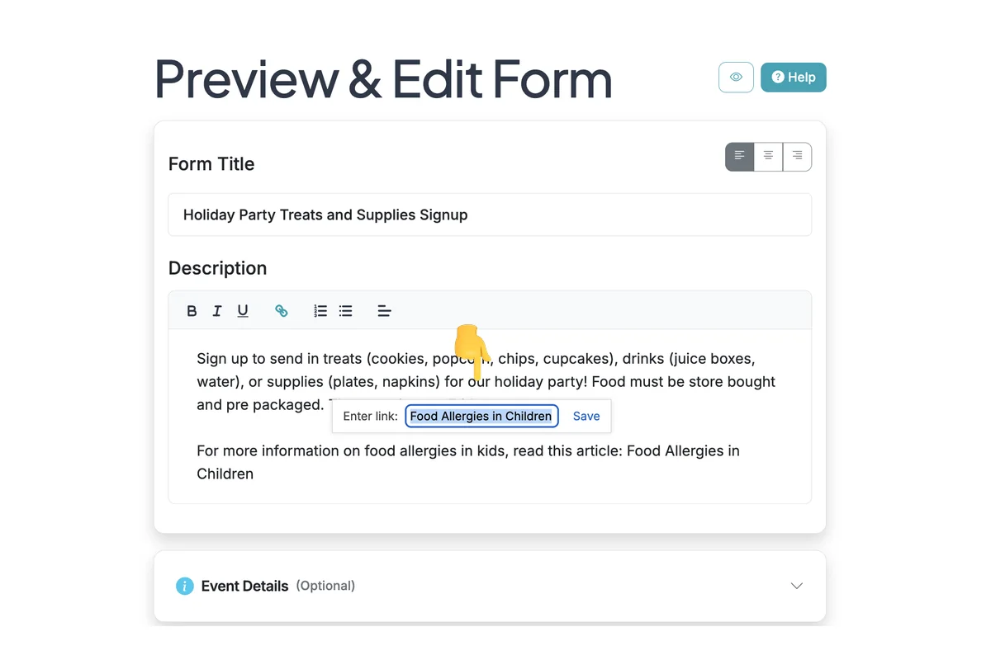Open the Help button
Screen dimensions: 991x660
[794, 78]
